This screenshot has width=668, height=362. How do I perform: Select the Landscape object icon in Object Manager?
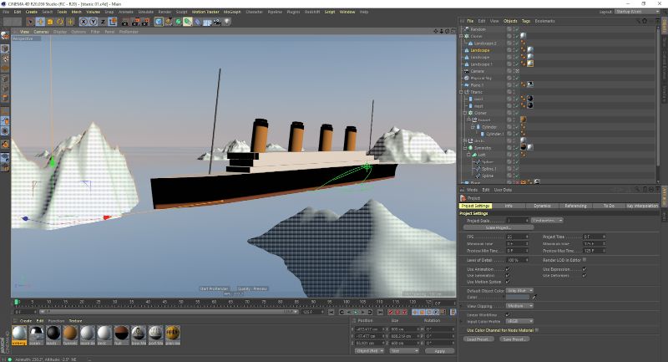tap(466, 49)
